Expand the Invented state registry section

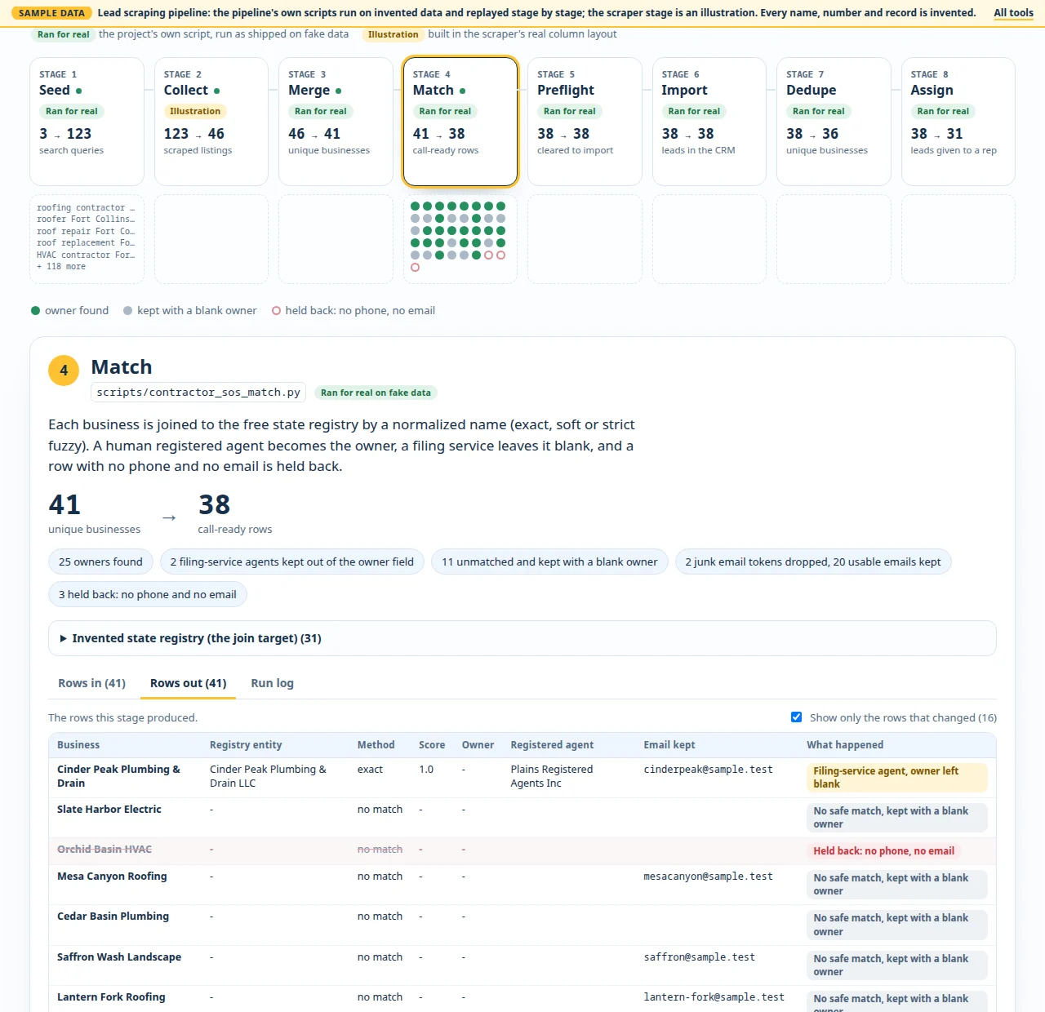(522, 638)
